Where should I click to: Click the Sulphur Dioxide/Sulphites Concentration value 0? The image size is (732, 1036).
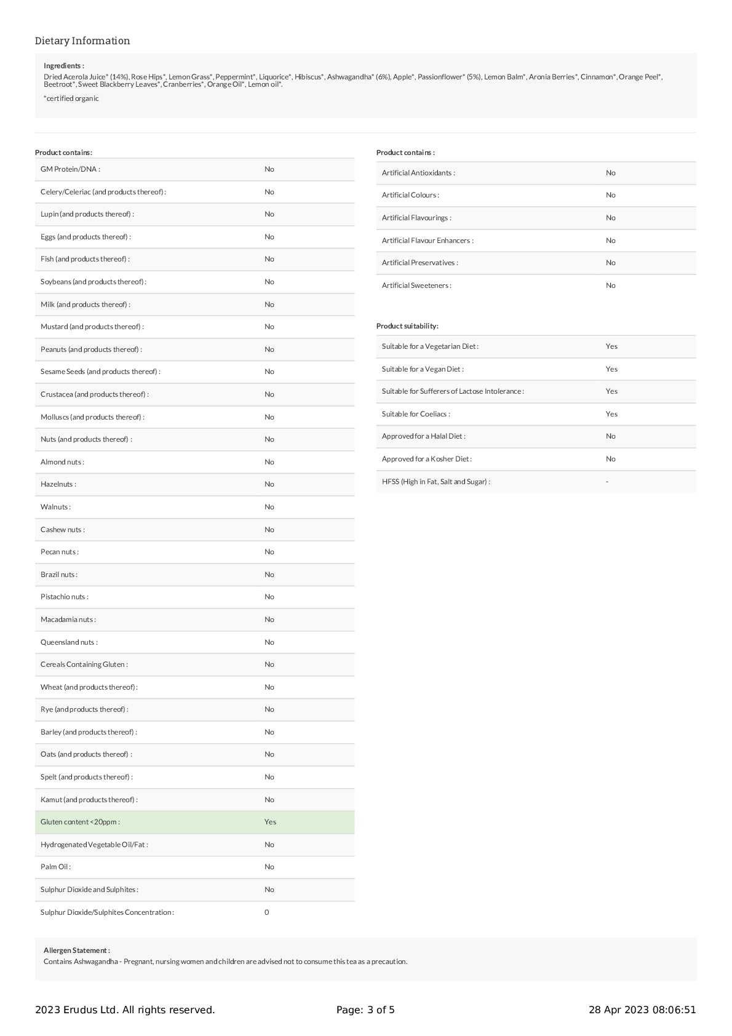pyautogui.click(x=266, y=912)
